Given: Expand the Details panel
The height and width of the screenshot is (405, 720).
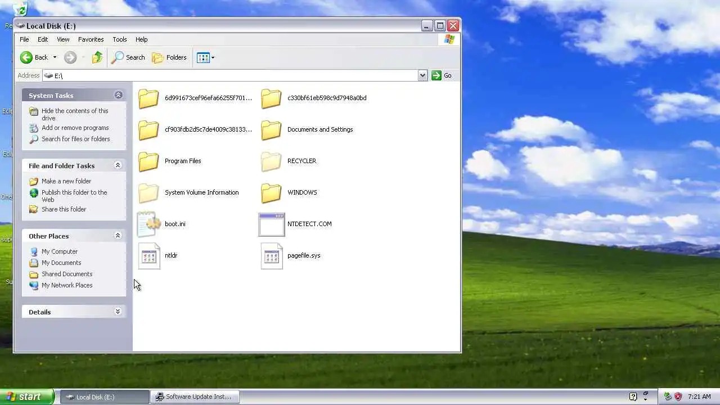Looking at the screenshot, I should (118, 312).
